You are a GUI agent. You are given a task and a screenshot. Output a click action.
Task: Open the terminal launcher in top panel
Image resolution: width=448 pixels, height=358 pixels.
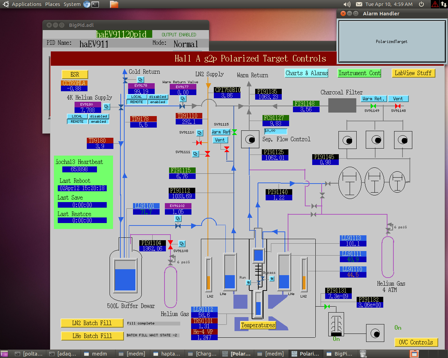(x=95, y=4)
